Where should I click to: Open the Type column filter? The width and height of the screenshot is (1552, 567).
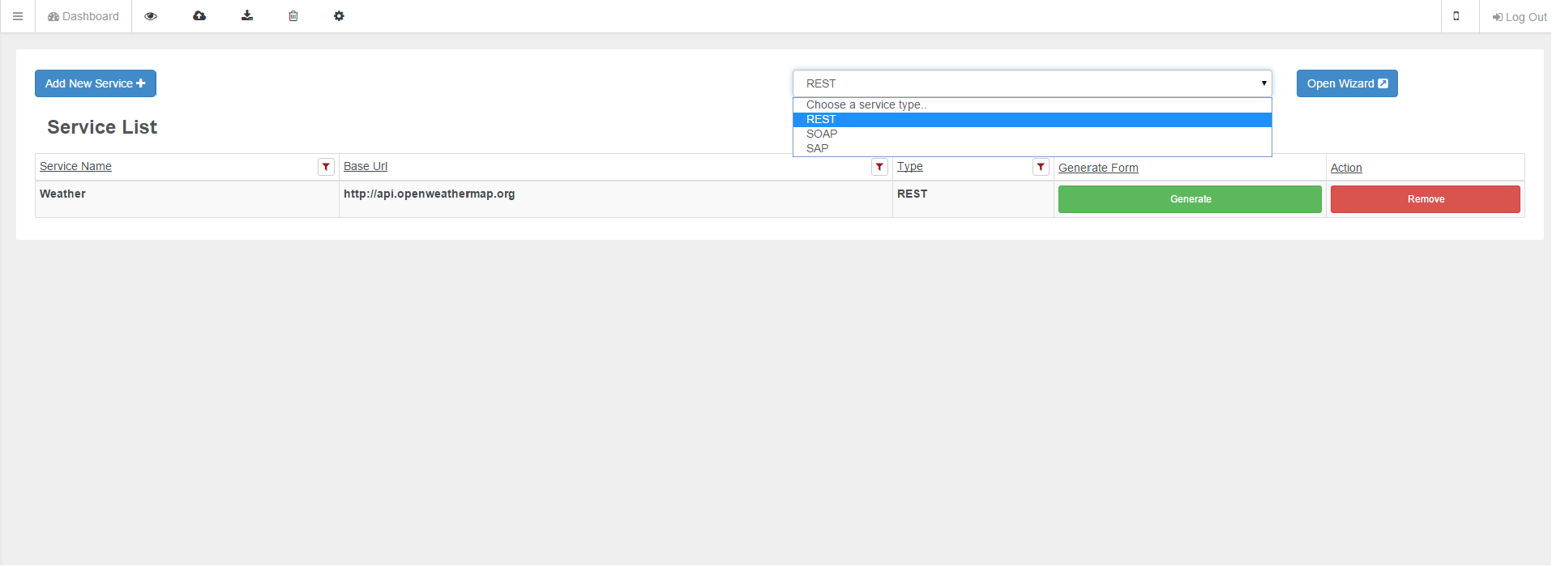pos(1041,167)
